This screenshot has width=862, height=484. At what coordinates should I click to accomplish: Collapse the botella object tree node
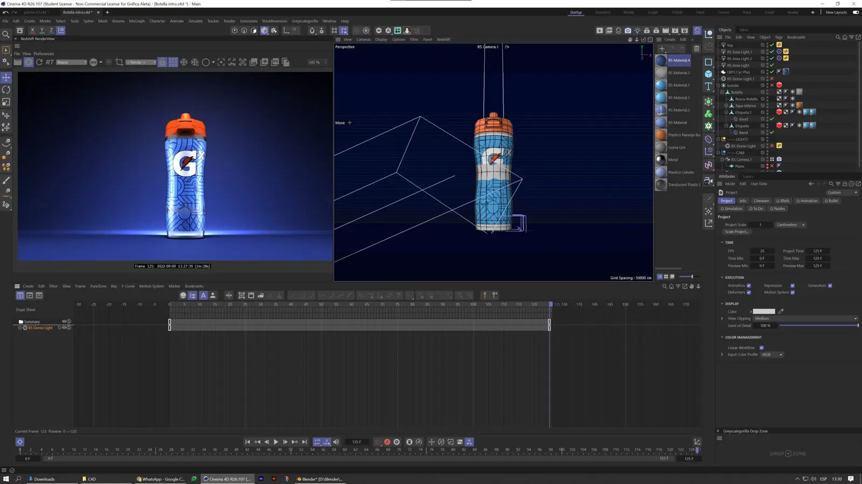click(719, 86)
